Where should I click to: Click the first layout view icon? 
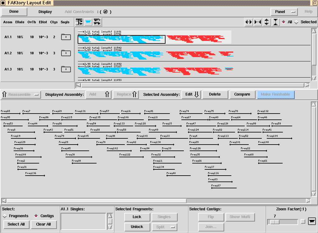(x=79, y=22)
